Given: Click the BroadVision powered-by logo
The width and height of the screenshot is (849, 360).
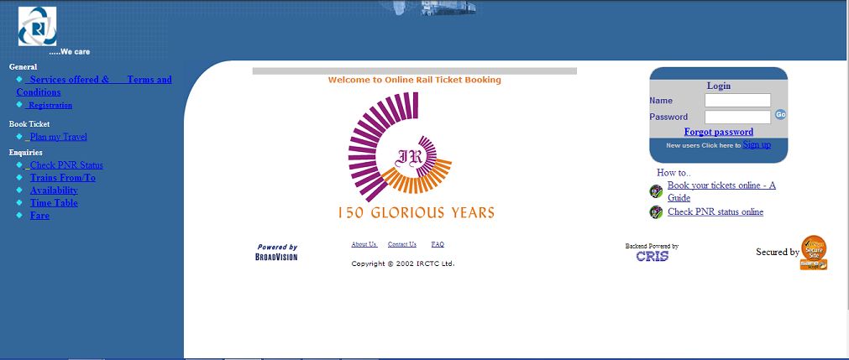Looking at the screenshot, I should click(276, 253).
